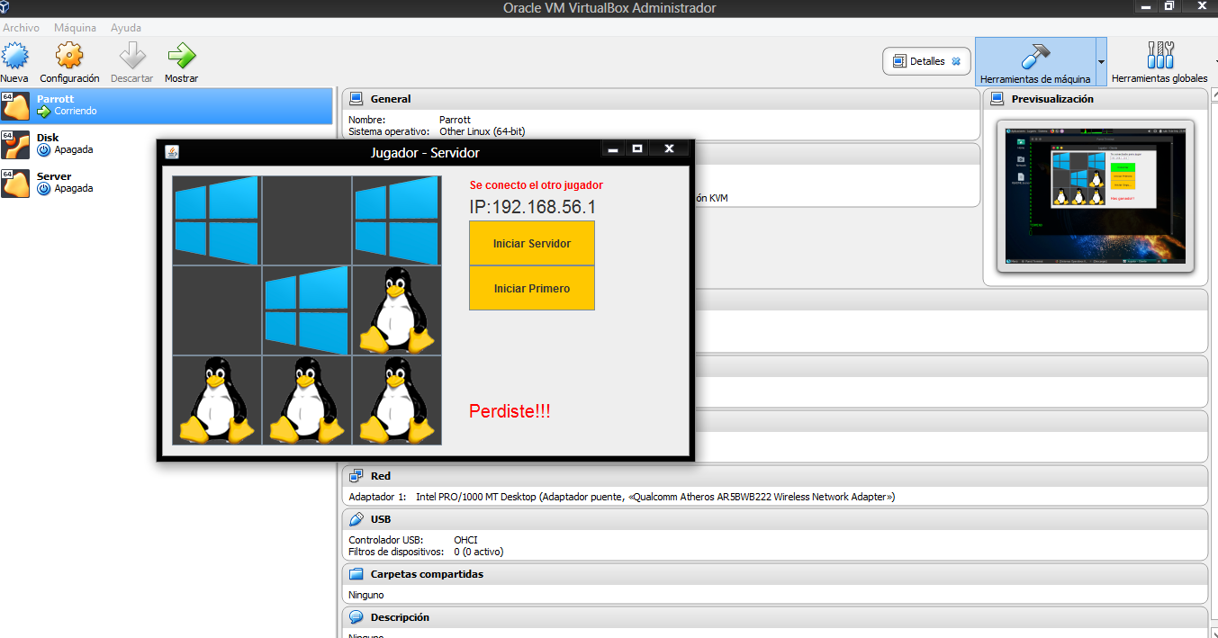Select the Disk virtual machine
Image resolution: width=1218 pixels, height=638 pixels.
click(167, 144)
